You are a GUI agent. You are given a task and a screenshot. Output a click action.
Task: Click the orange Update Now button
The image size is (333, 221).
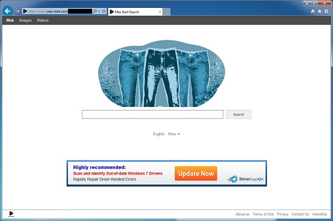(196, 173)
